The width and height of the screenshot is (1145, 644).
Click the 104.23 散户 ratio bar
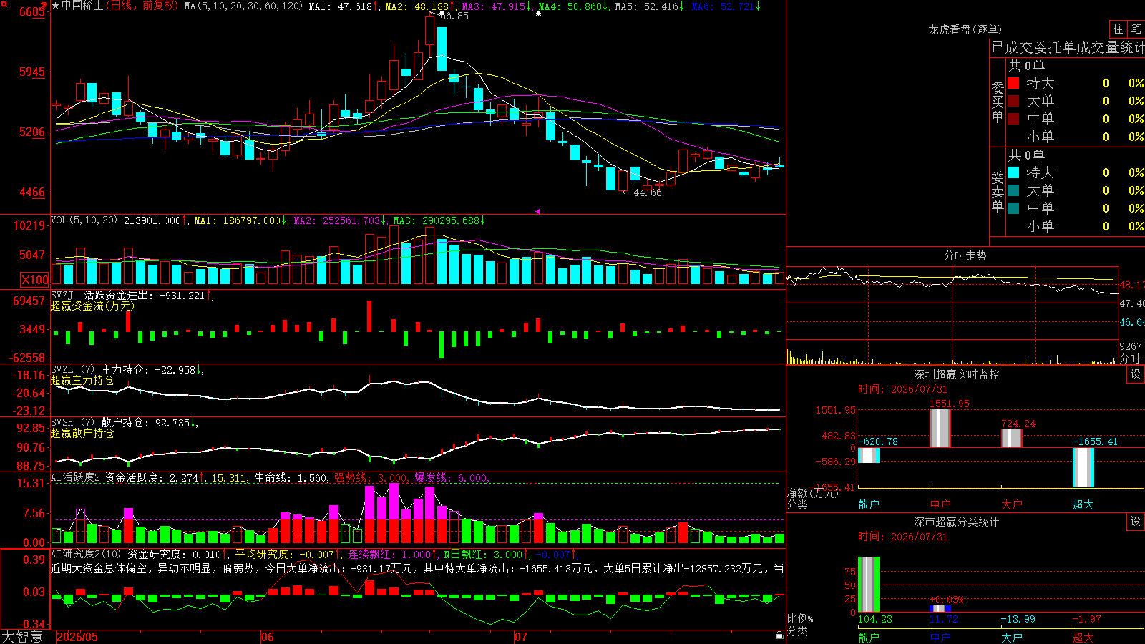[x=869, y=585]
